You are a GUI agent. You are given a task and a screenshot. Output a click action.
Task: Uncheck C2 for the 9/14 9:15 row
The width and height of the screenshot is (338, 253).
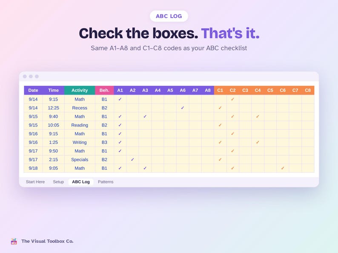pos(232,99)
